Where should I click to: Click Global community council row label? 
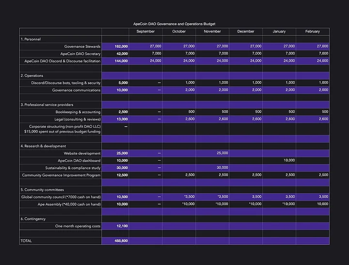click(61, 197)
